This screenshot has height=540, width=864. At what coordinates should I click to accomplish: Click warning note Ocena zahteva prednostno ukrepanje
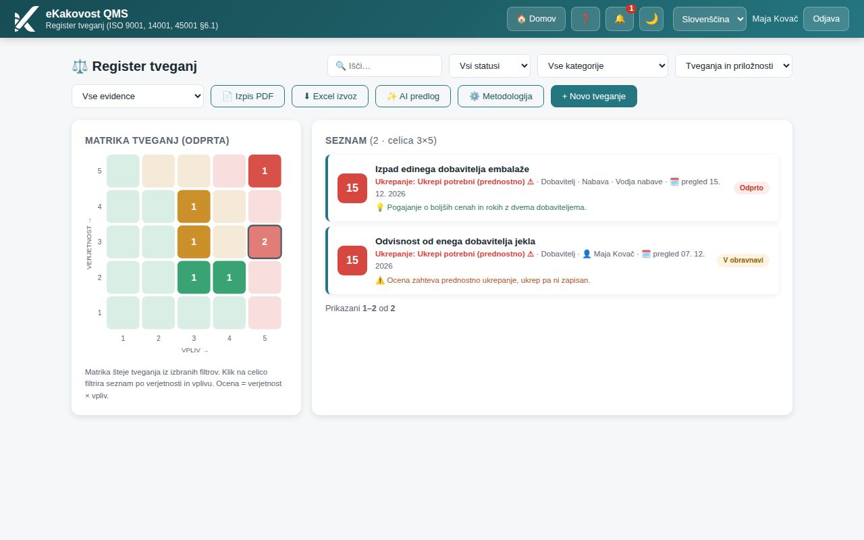point(483,280)
